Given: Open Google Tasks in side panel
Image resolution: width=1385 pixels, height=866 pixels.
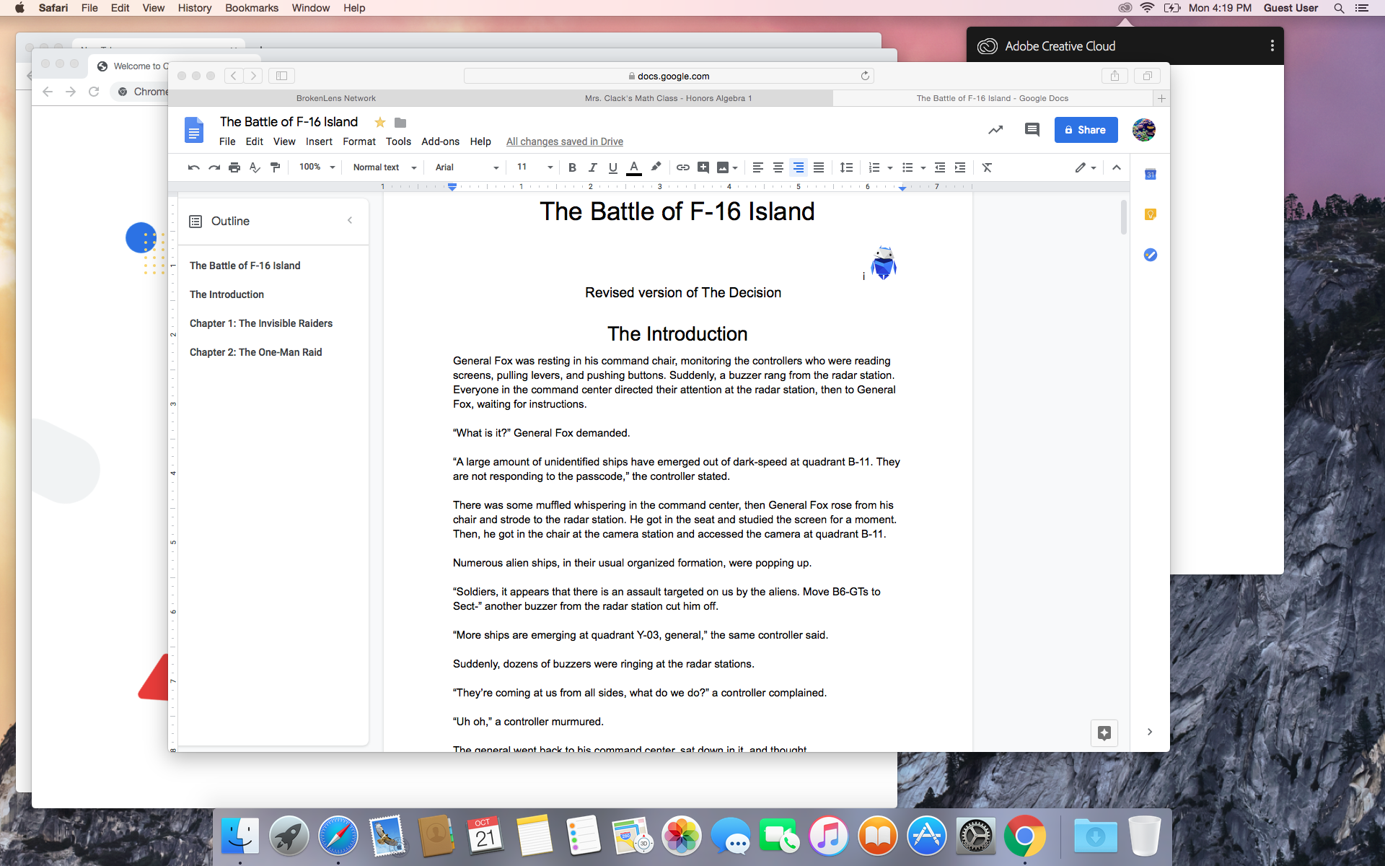Looking at the screenshot, I should (x=1151, y=255).
